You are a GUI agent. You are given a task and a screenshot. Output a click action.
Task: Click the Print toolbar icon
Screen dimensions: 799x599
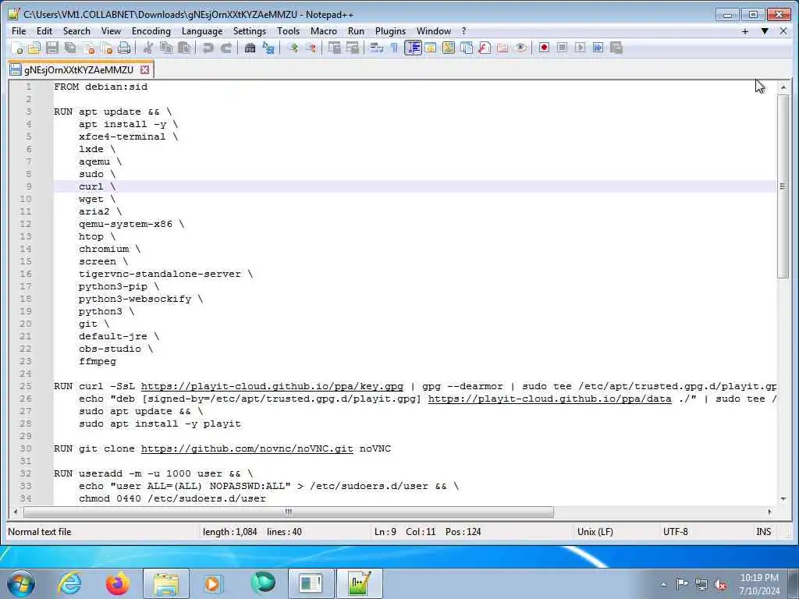coord(124,48)
